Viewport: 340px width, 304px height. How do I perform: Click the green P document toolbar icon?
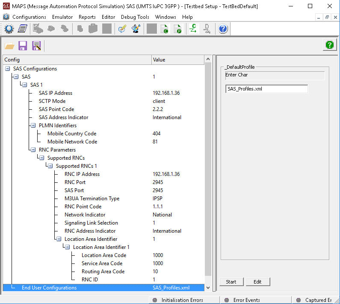[178, 29]
